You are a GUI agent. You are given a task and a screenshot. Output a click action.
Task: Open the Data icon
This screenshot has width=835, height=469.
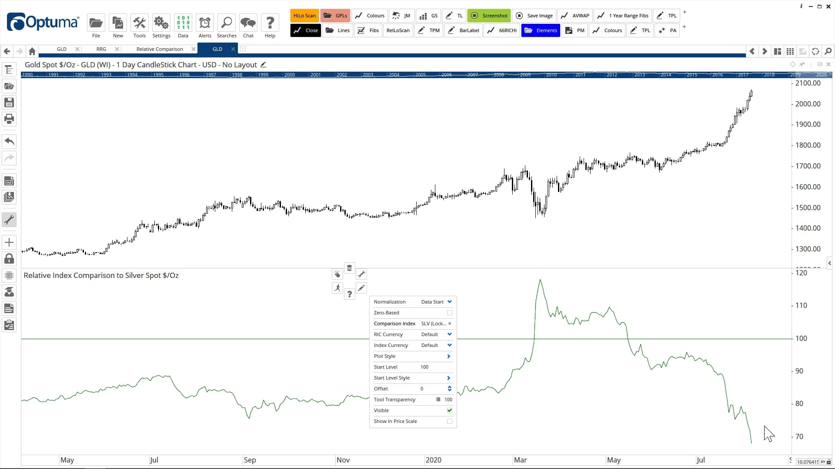[x=183, y=23]
